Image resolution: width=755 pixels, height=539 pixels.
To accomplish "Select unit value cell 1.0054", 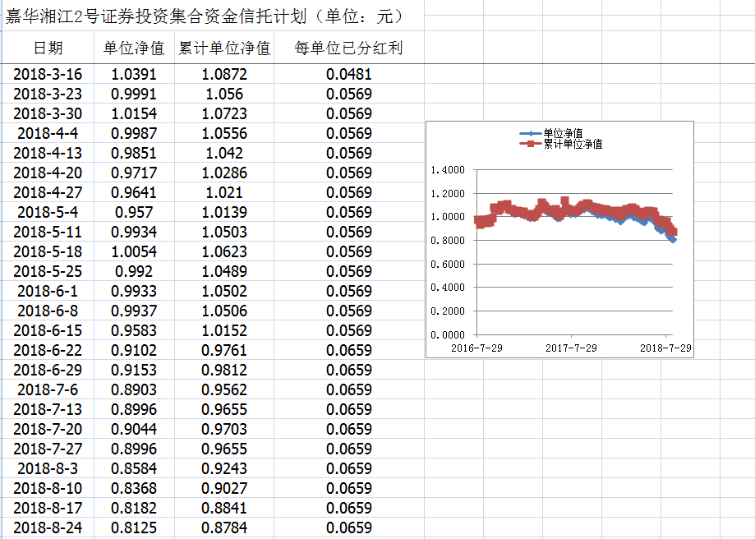I will (x=135, y=252).
